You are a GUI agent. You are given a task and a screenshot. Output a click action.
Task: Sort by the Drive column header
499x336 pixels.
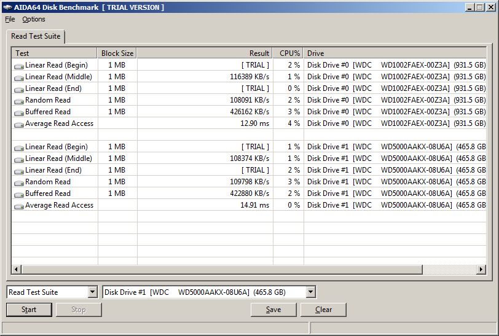(395, 53)
